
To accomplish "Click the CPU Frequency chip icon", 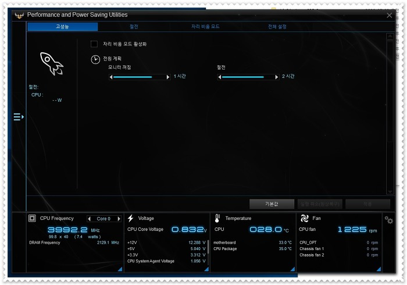I will (x=32, y=218).
